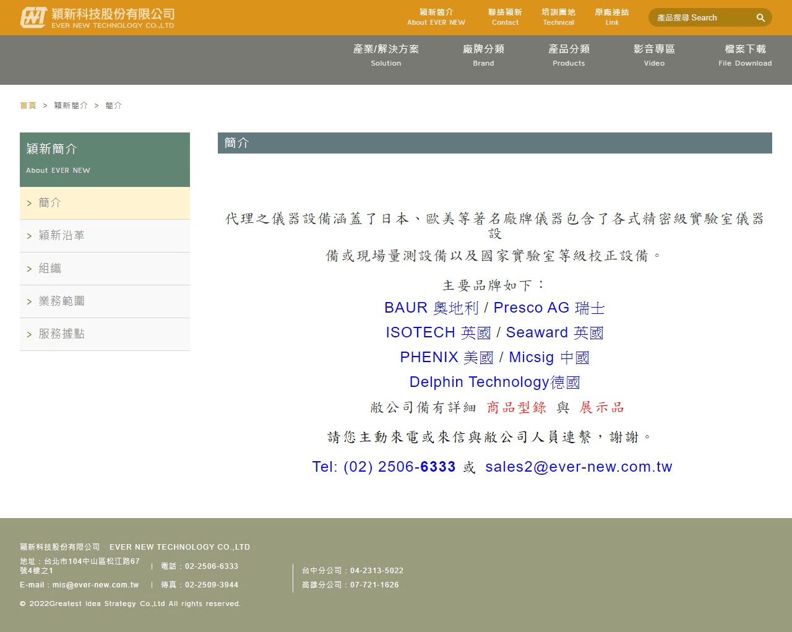792x632 pixels.
Task: Click the Greatest Idea Strategy copyright text
Action: (x=130, y=604)
